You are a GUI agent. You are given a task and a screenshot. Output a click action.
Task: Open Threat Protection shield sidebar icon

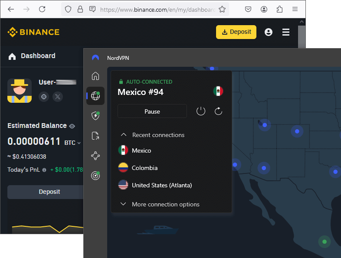[x=95, y=116]
